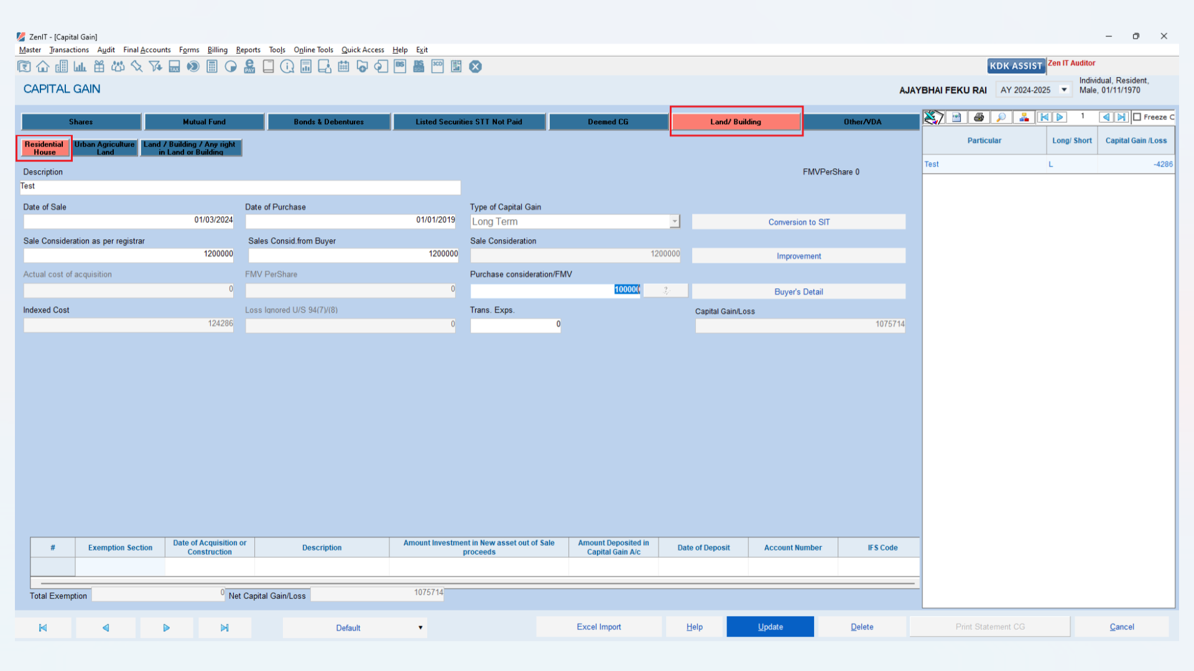The height and width of the screenshot is (671, 1194).
Task: Switch to the Mutual Fund tab
Action: [x=204, y=122]
